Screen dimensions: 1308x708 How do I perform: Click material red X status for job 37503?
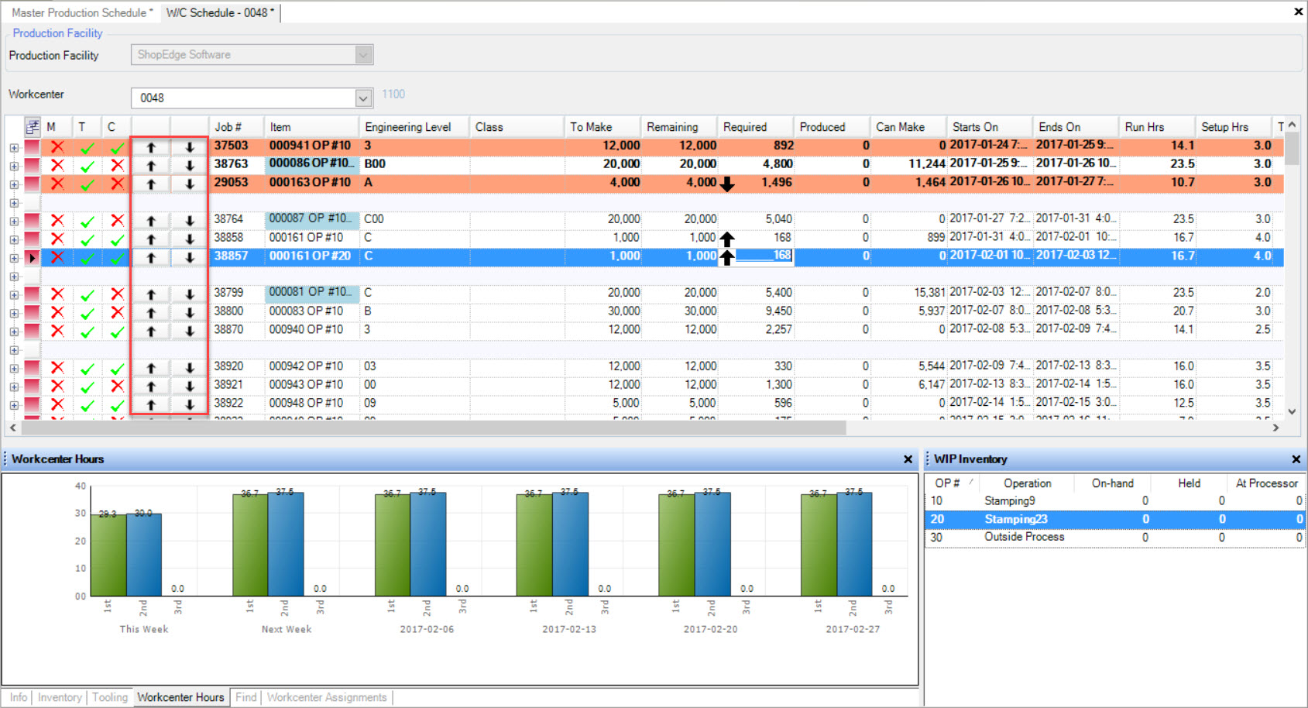click(57, 146)
